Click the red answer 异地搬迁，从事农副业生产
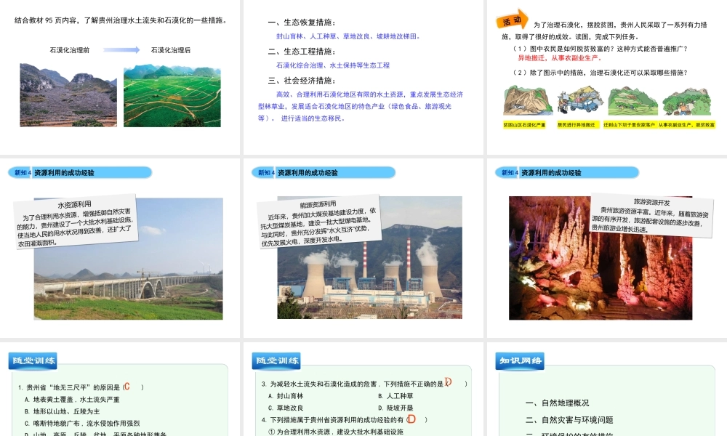Viewport: 727px width, 436px height. (561, 58)
